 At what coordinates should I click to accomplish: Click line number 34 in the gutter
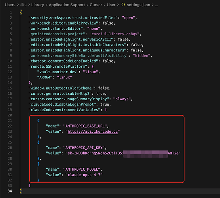coord(10,191)
